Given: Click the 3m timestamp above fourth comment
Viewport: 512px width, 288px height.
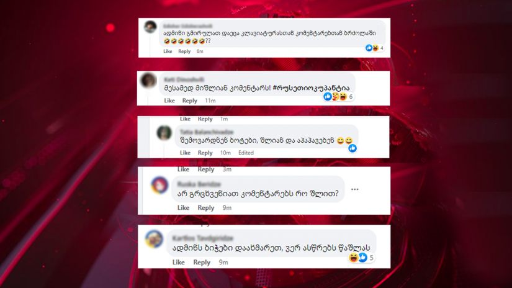Looking at the screenshot, I should click(227, 169).
